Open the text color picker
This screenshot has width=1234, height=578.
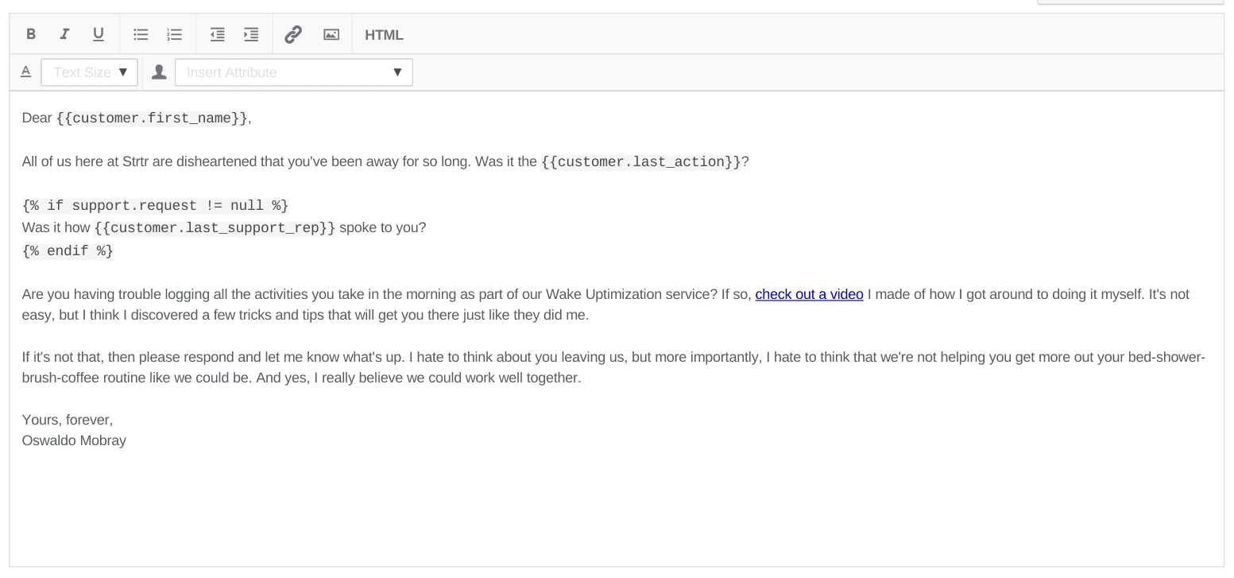25,72
